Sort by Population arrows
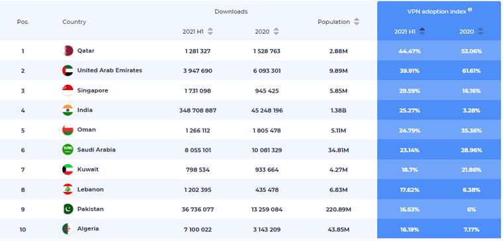The width and height of the screenshot is (503, 241). pos(356,22)
